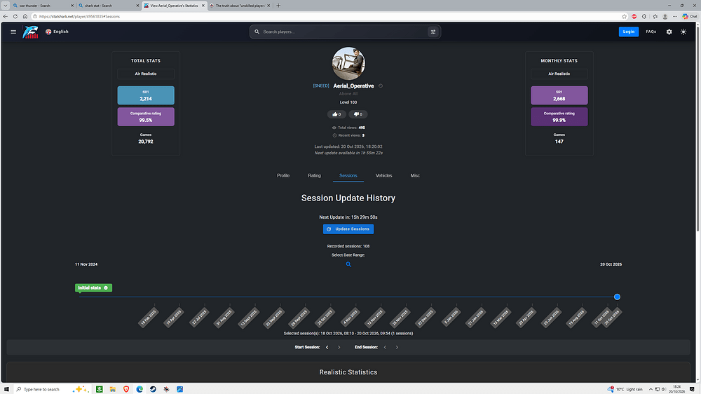Open the Windows Start menu
Screen dimensions: 701x394
pyautogui.click(x=6, y=389)
